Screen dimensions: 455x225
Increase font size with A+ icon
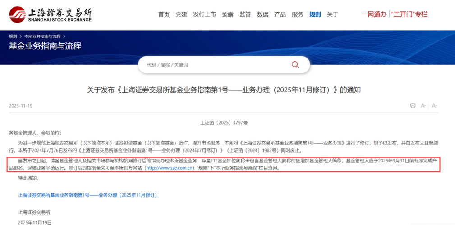coord(423,106)
